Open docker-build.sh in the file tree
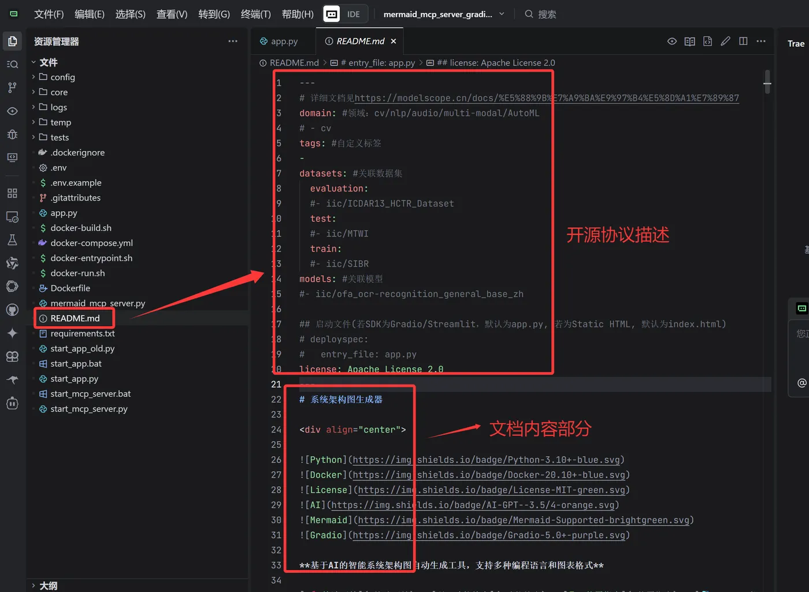Screen dimensions: 809x592 click(x=81, y=228)
